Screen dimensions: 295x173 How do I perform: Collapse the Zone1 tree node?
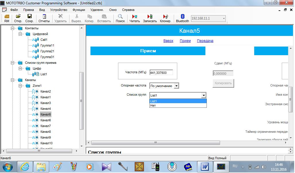tap(20, 86)
